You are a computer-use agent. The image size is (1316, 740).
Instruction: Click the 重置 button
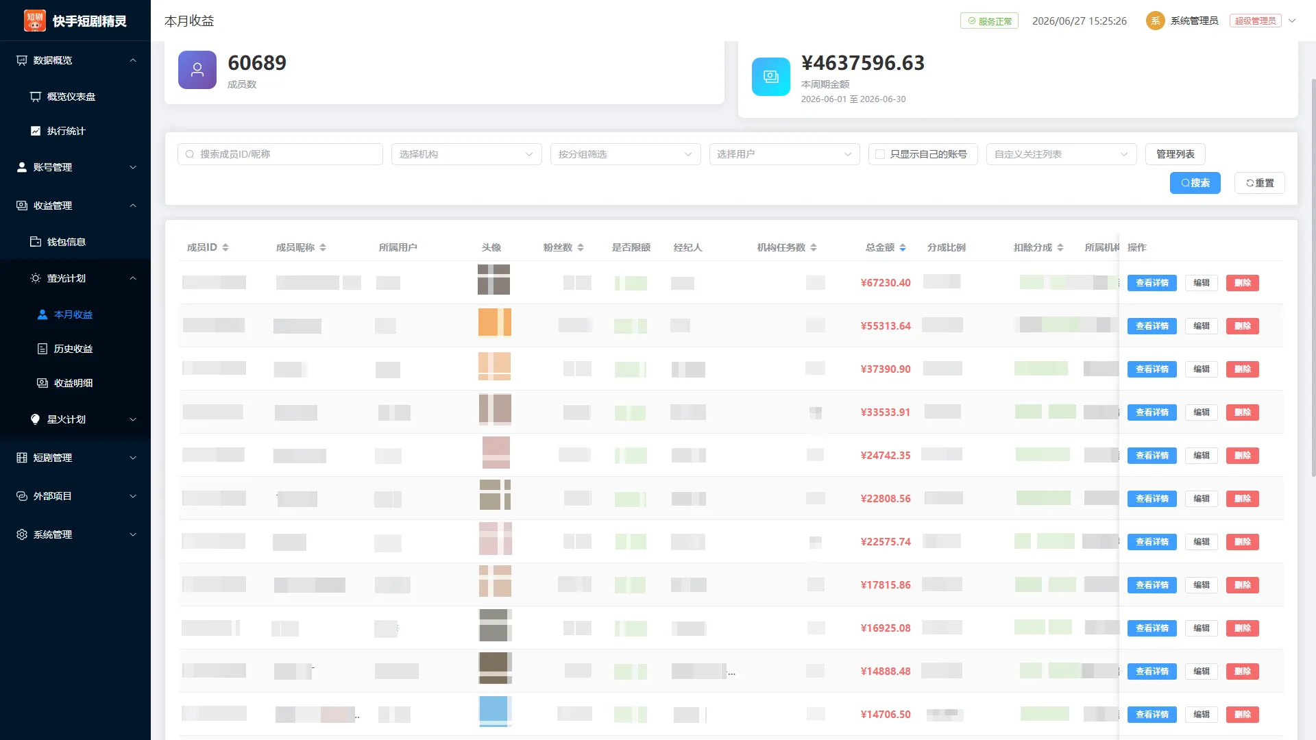tap(1259, 183)
